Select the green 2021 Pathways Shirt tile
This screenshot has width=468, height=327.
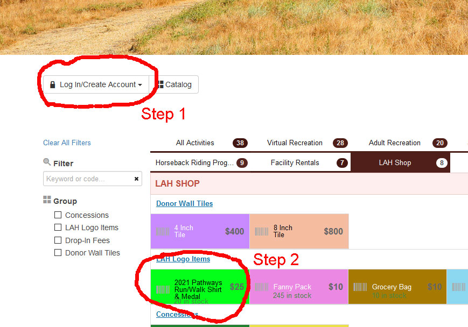tap(200, 286)
